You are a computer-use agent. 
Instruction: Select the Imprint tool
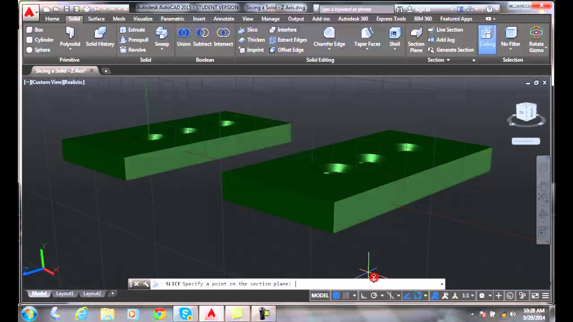[251, 50]
